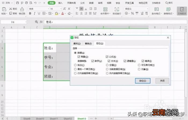The height and width of the screenshot is (120, 188).
Task: Switch to the 替换(P) tab in dialog
Action: point(88,44)
